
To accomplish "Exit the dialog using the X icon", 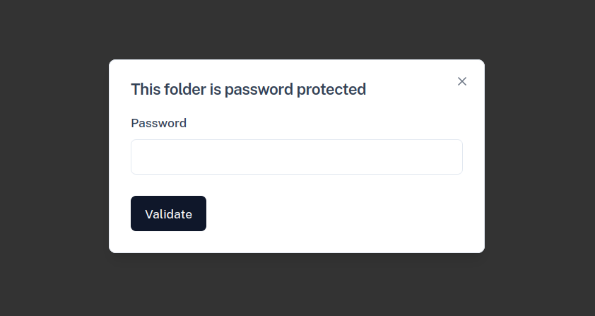I will (462, 81).
